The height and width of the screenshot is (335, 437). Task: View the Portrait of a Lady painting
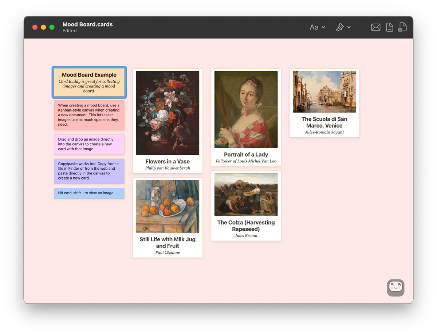[x=246, y=109]
